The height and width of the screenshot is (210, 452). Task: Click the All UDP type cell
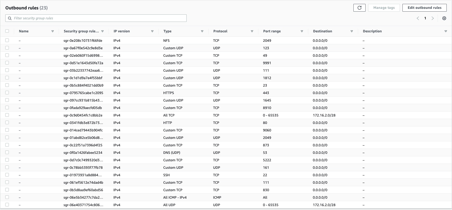click(169, 205)
